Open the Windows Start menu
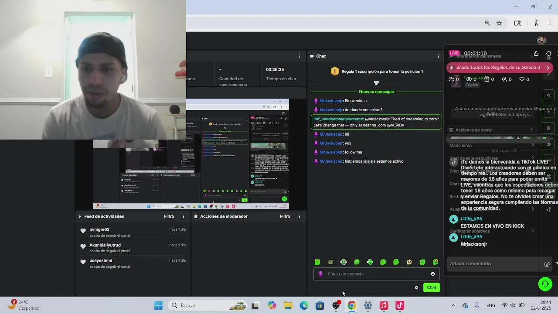Viewport: 558px width, 314px height. coord(158,306)
